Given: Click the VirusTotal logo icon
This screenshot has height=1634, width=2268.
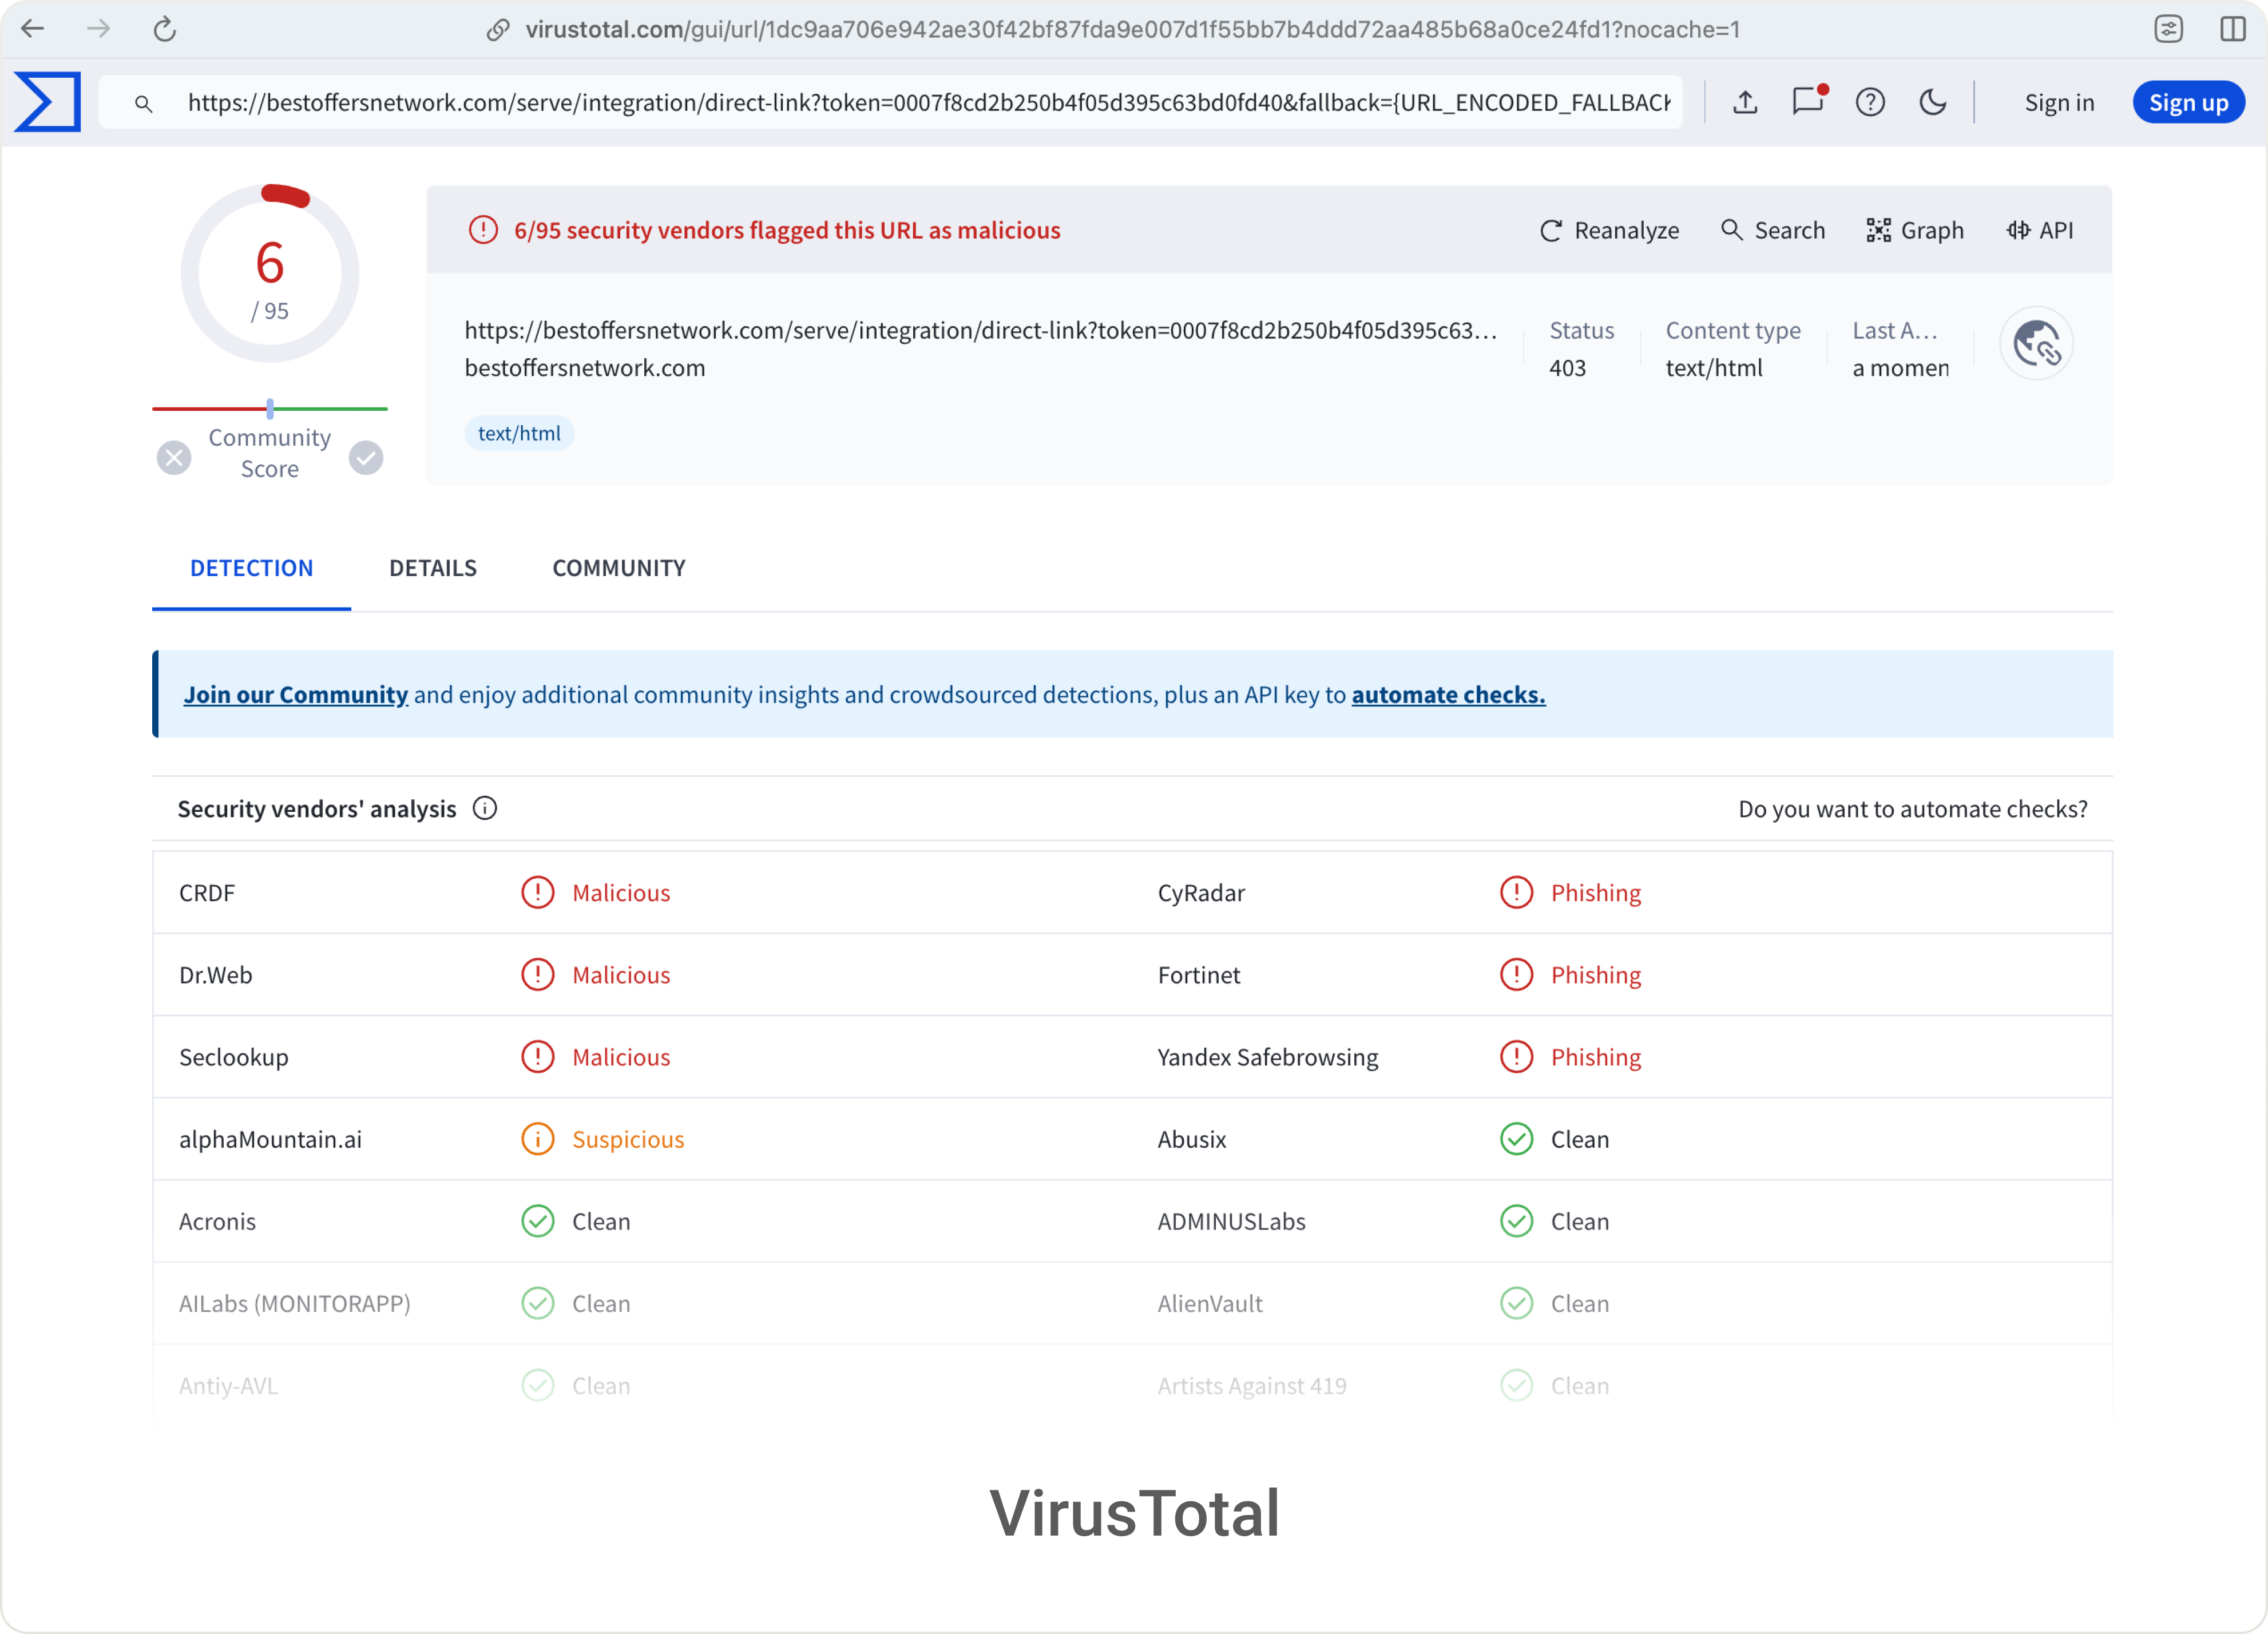Looking at the screenshot, I should pyautogui.click(x=47, y=101).
